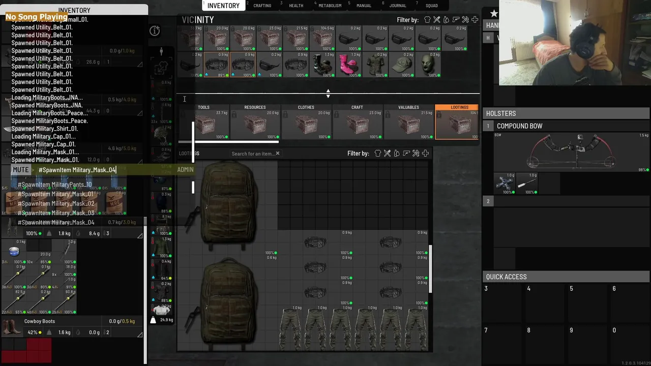Image resolution: width=651 pixels, height=366 pixels.
Task: Select the black military boots in Vicinity
Action: tap(322, 65)
